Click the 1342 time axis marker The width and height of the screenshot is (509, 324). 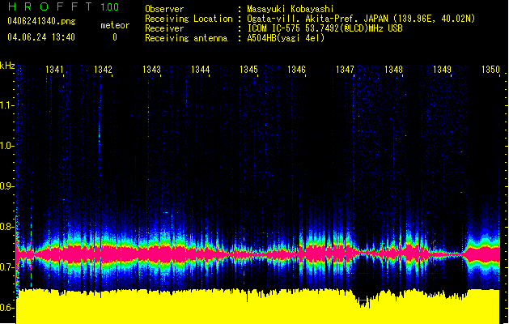[x=103, y=70]
